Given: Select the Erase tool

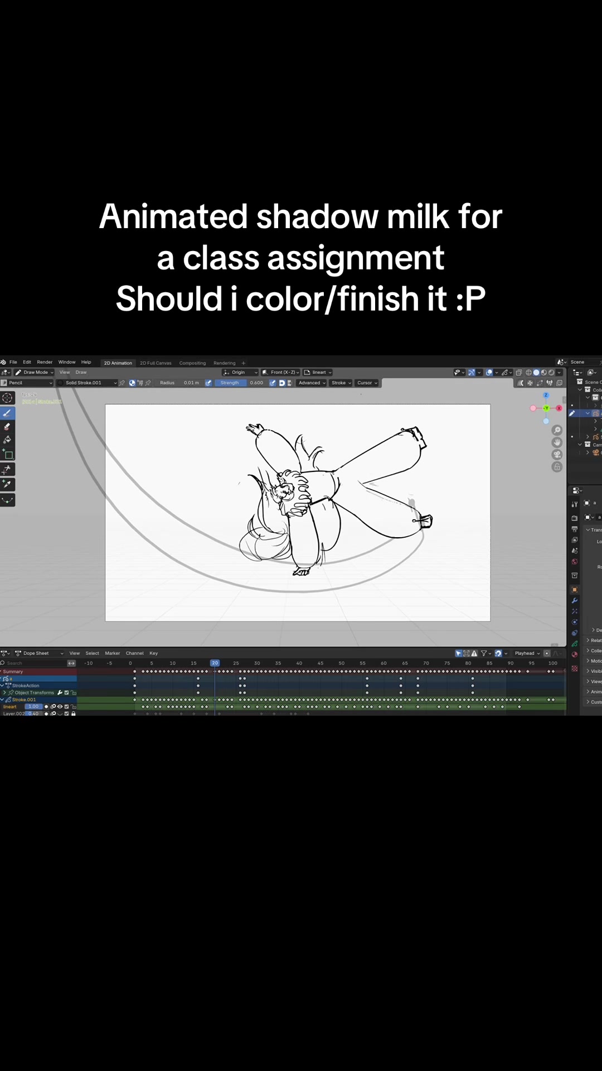Looking at the screenshot, I should point(7,427).
